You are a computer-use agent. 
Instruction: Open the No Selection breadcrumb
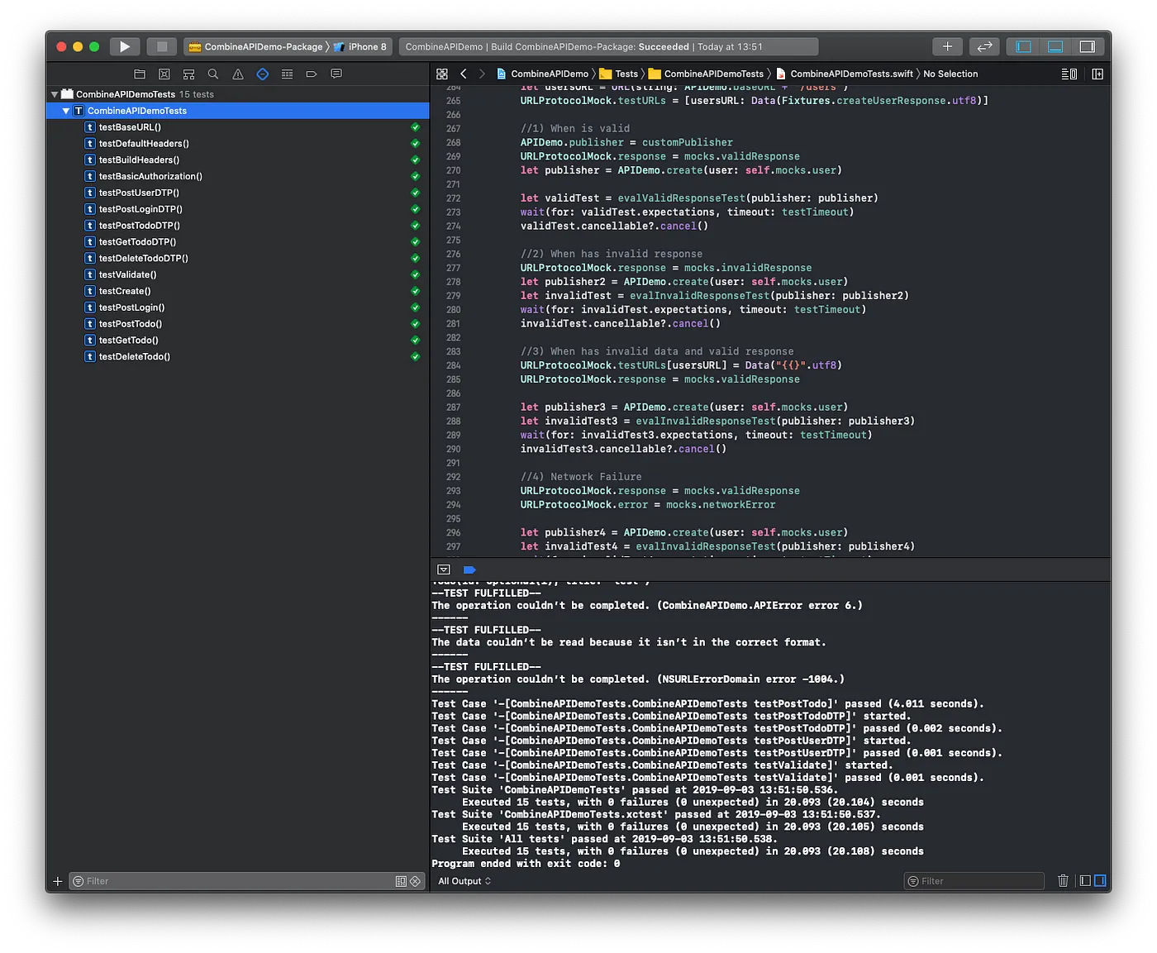[950, 74]
